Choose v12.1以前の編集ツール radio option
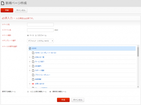This screenshot has height=105, width=141. 28,92
